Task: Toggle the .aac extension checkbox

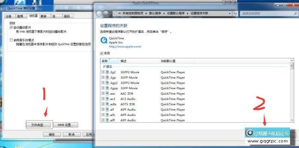Action: (103, 93)
